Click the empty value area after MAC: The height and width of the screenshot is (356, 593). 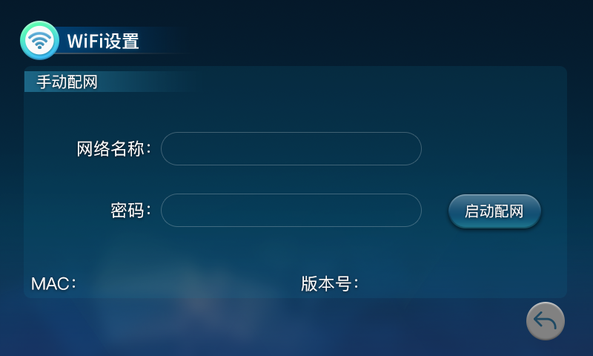182,284
